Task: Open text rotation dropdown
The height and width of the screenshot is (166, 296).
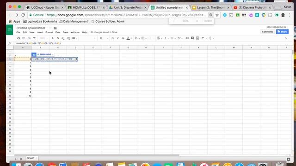Action: click(179, 38)
